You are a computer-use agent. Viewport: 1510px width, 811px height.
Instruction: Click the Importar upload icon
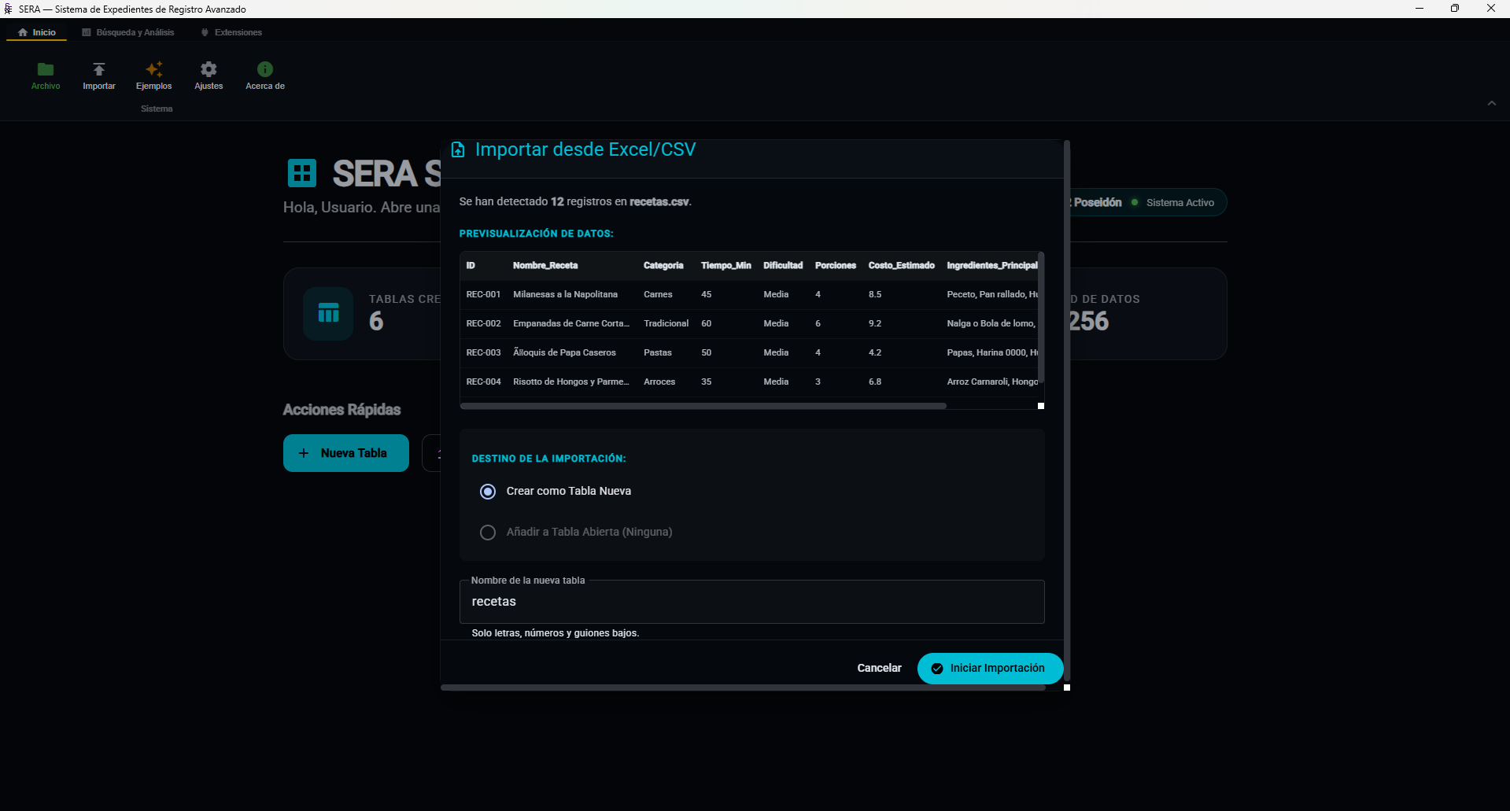99,69
